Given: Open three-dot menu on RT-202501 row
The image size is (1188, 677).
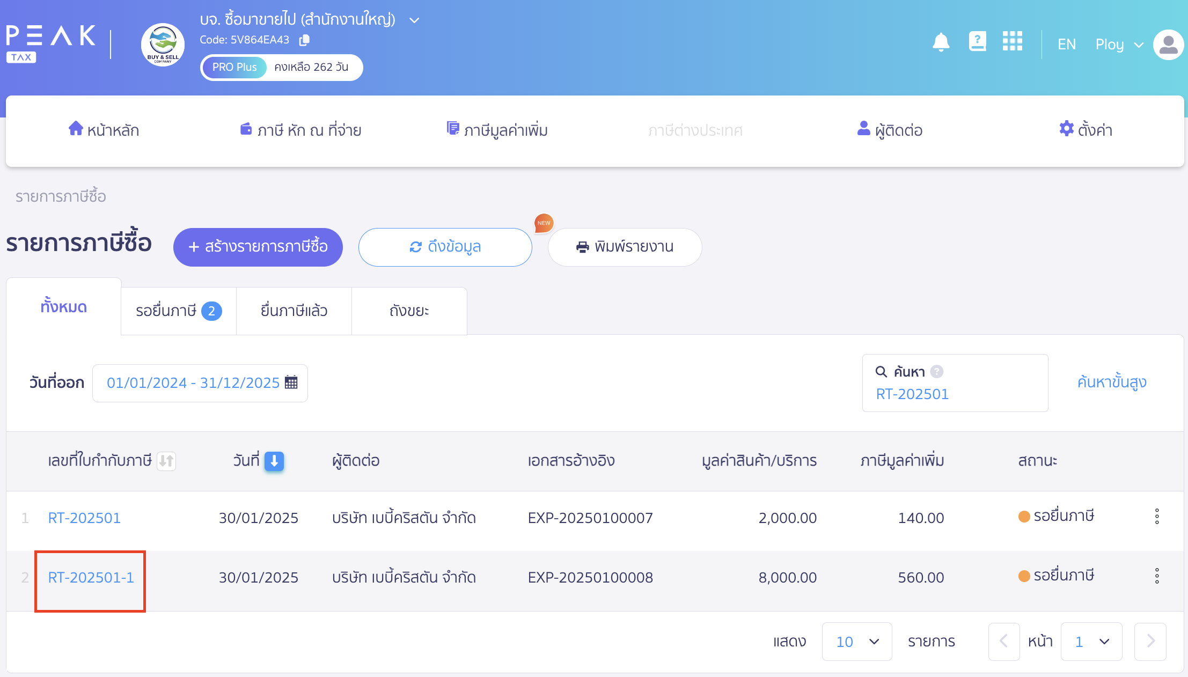Looking at the screenshot, I should 1157,517.
